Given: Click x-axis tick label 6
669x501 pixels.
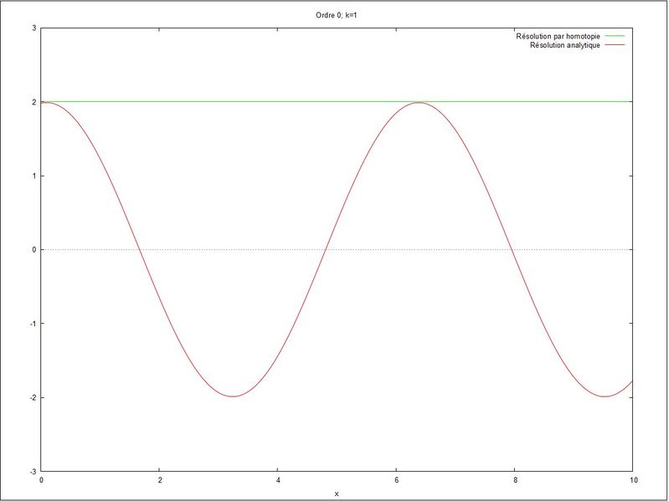Looking at the screenshot, I should click(396, 480).
